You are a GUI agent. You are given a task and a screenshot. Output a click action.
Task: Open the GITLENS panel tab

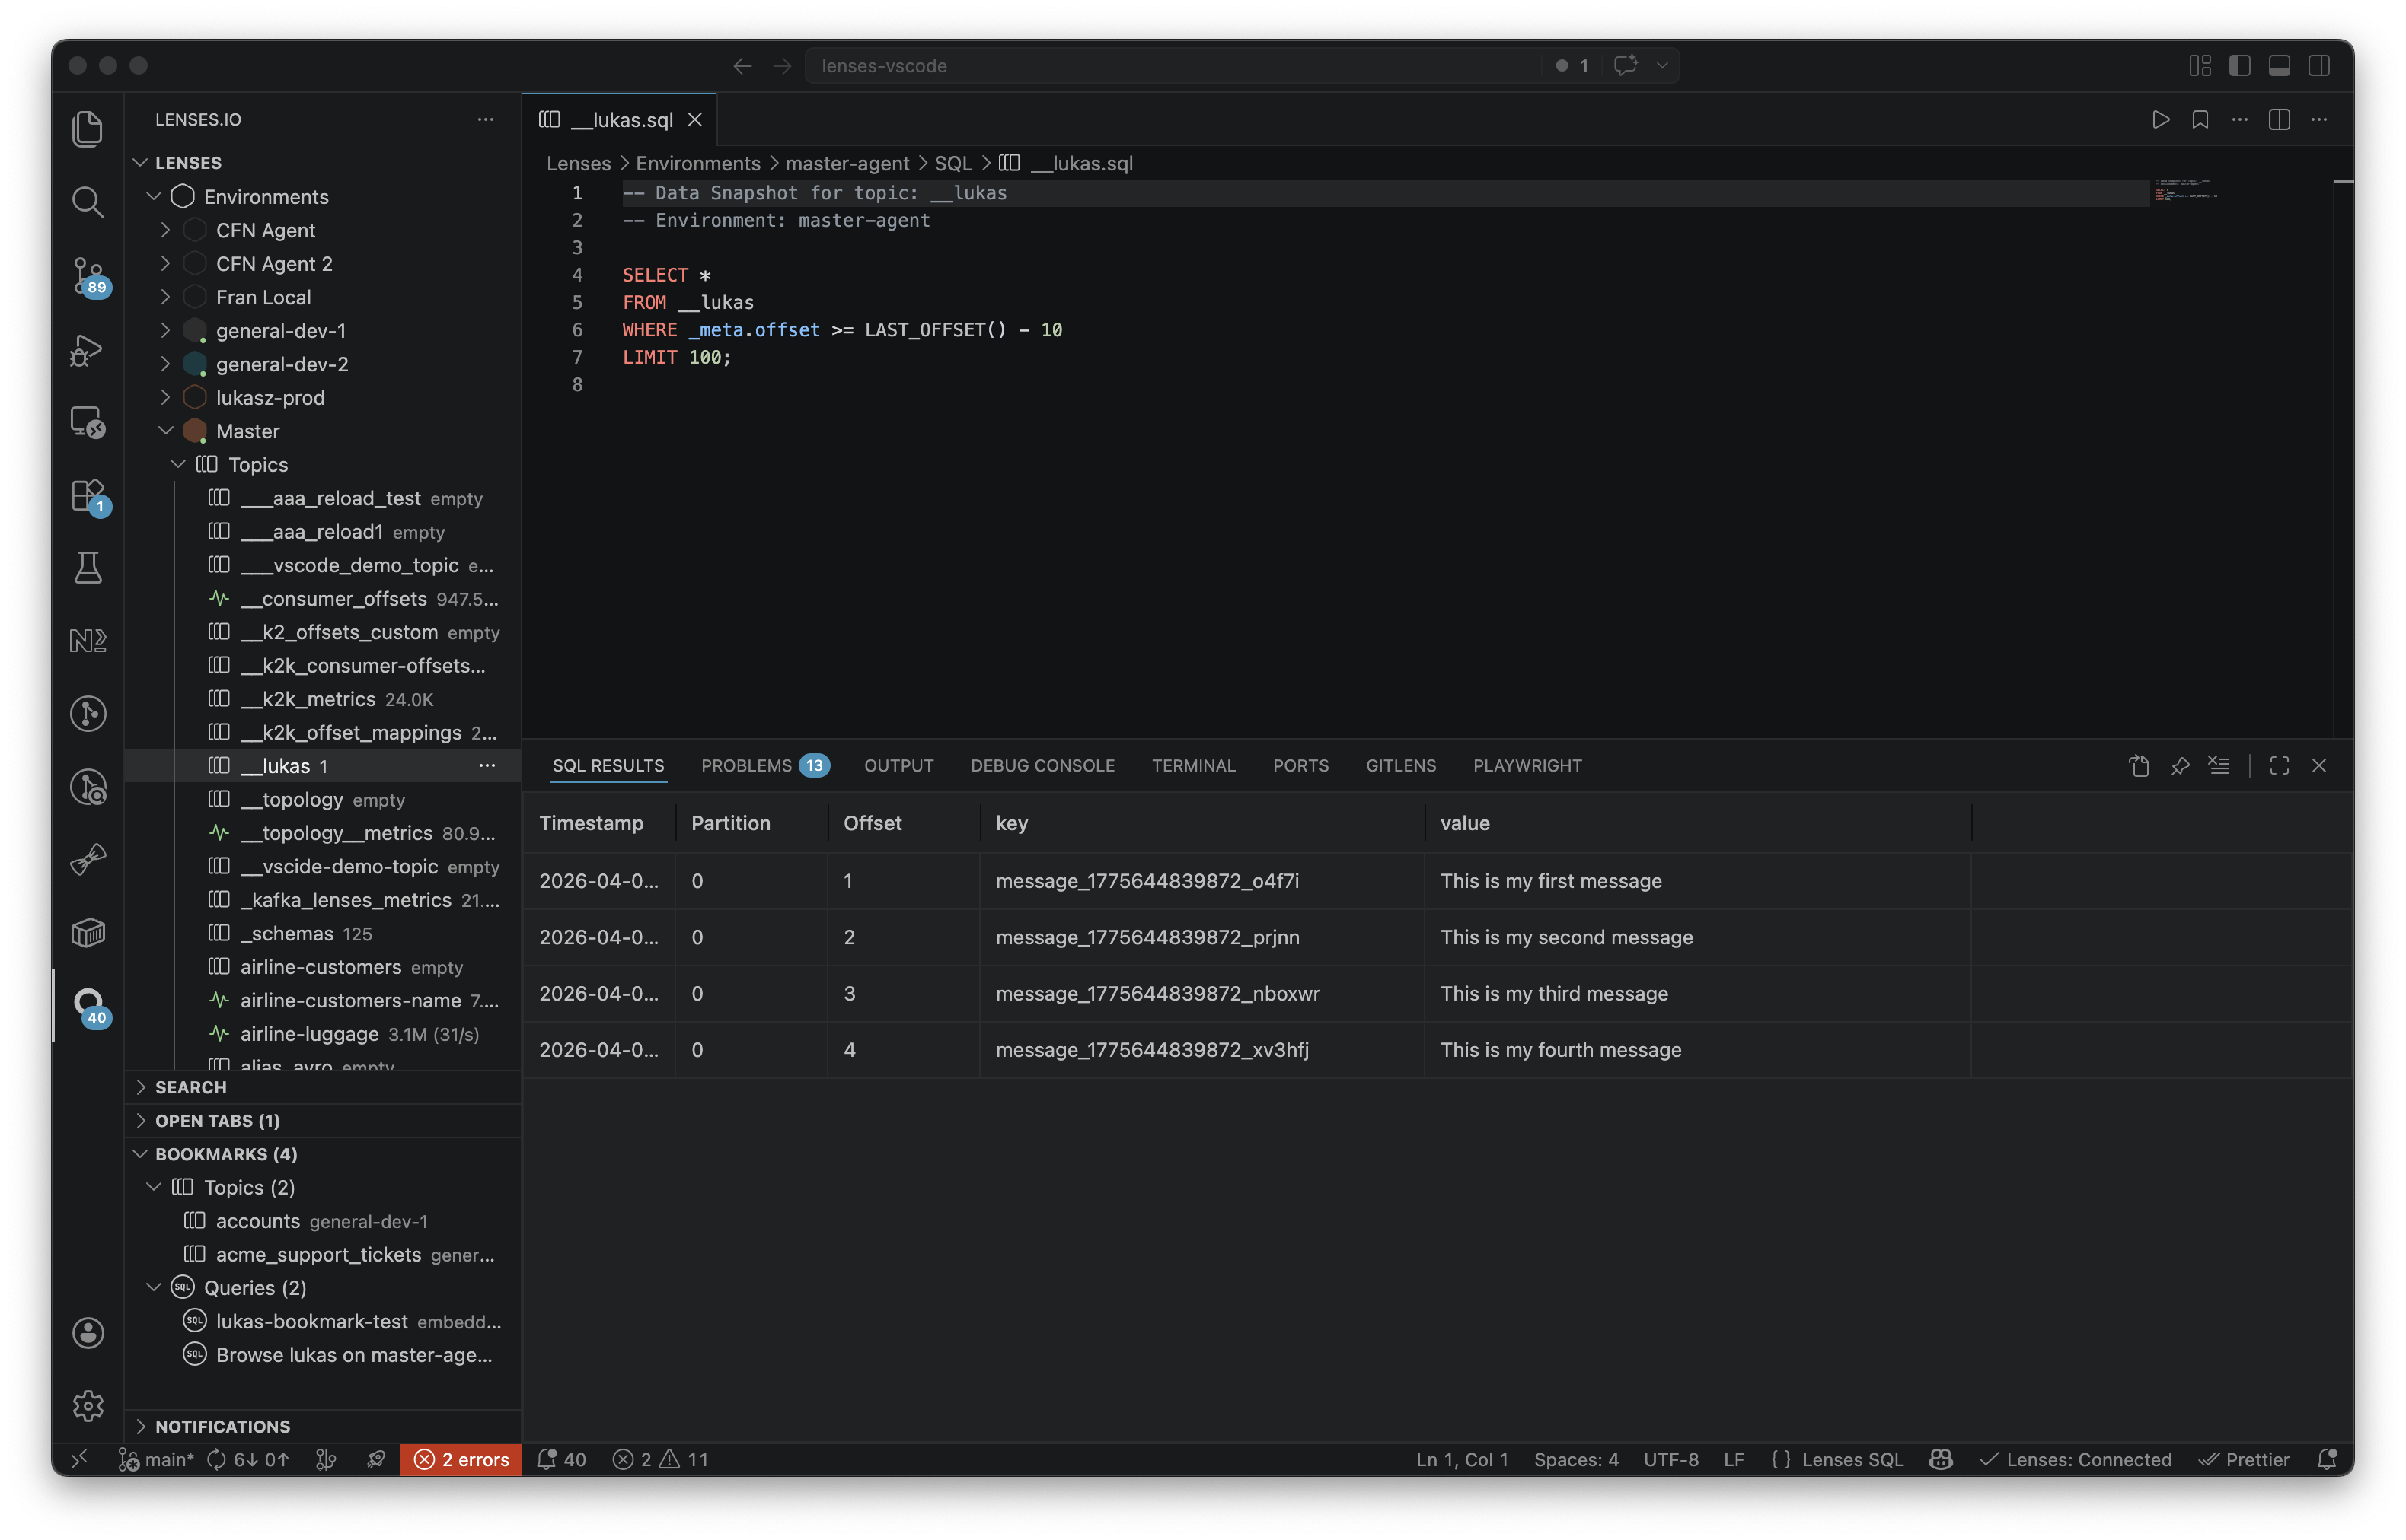[x=1401, y=765]
